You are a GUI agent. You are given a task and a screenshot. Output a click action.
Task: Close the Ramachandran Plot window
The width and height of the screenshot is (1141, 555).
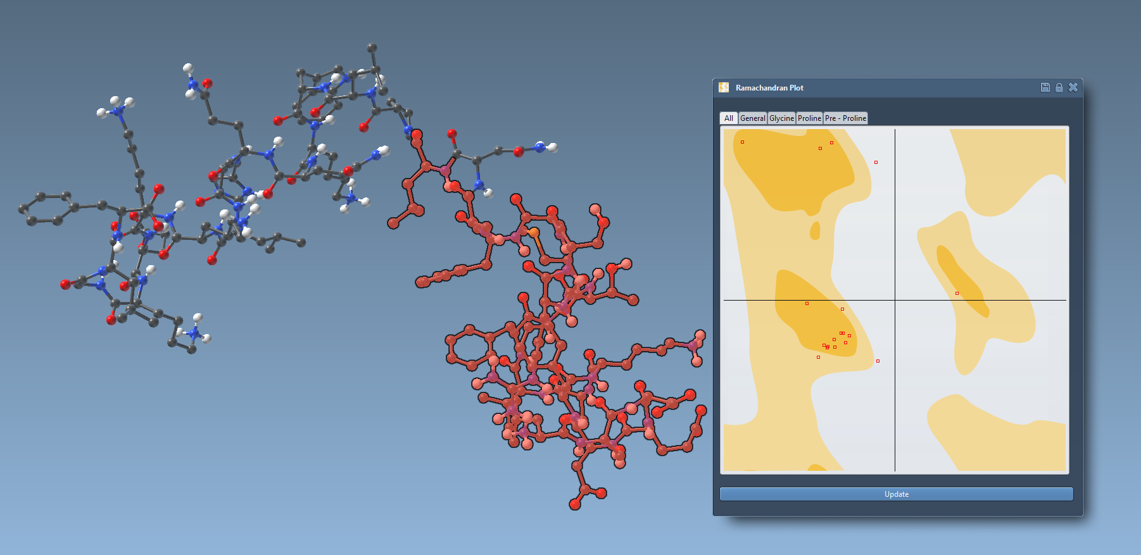pyautogui.click(x=1073, y=87)
